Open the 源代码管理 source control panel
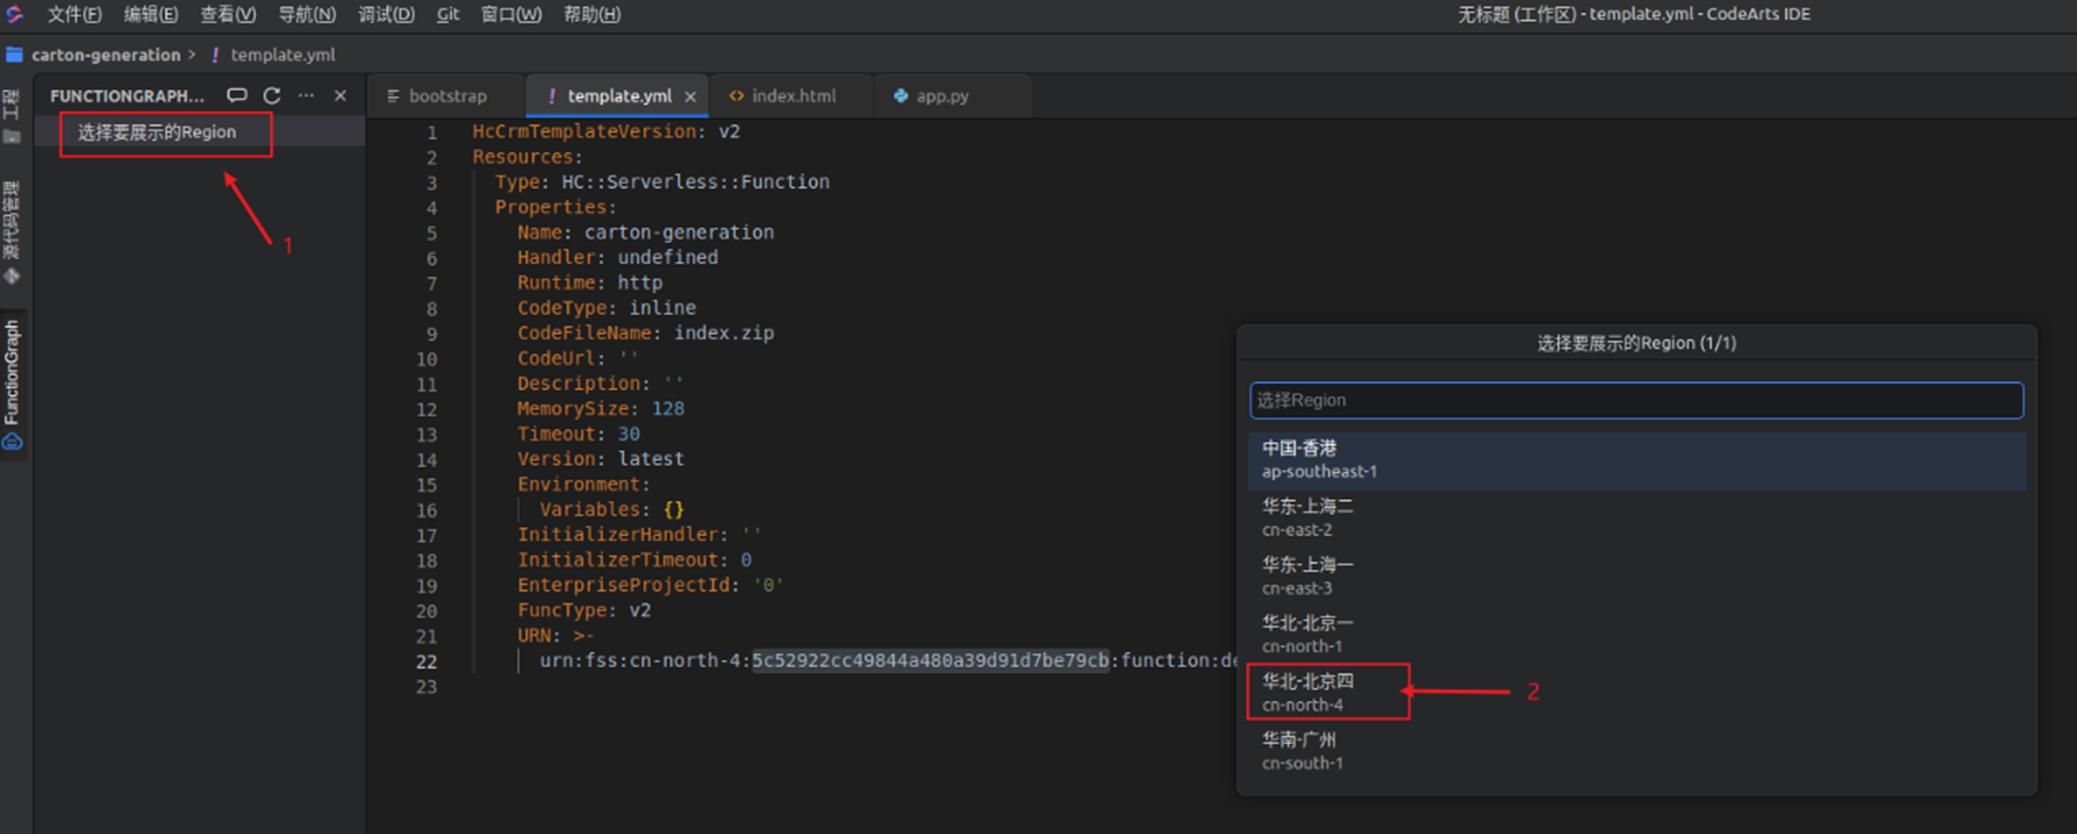Image resolution: width=2077 pixels, height=834 pixels. tap(11, 232)
